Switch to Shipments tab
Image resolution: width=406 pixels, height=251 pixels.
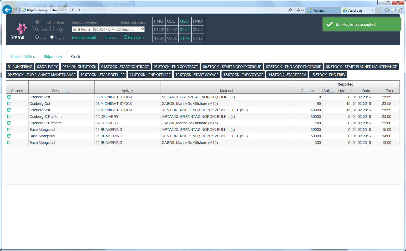tap(53, 57)
